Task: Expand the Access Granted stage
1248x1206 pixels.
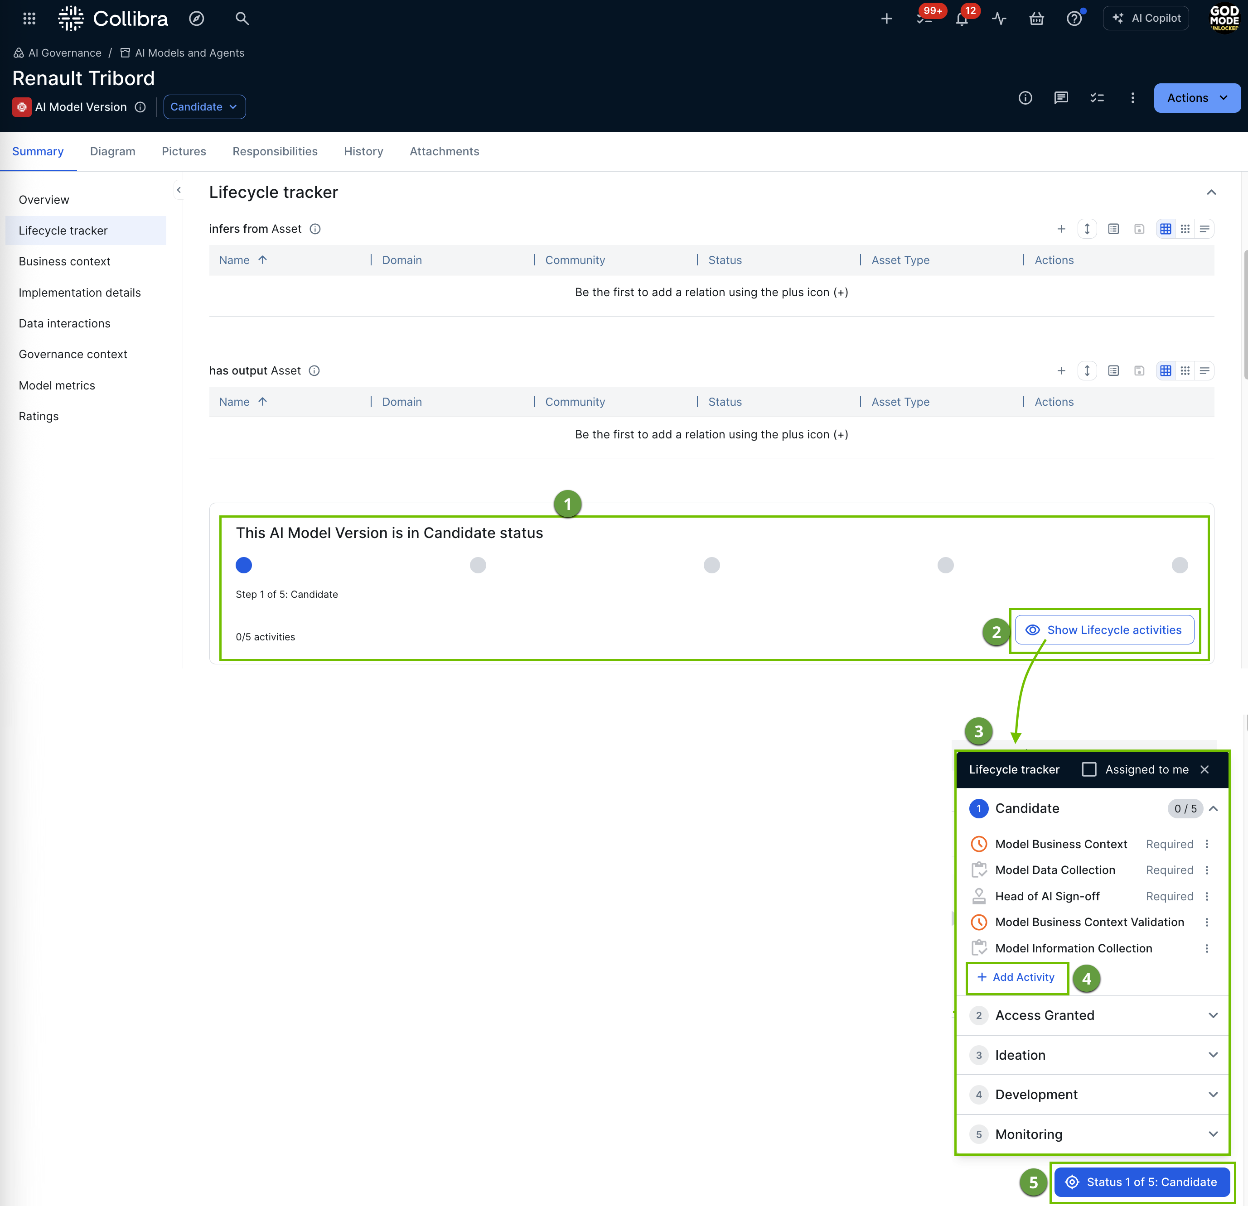Action: [x=1212, y=1016]
